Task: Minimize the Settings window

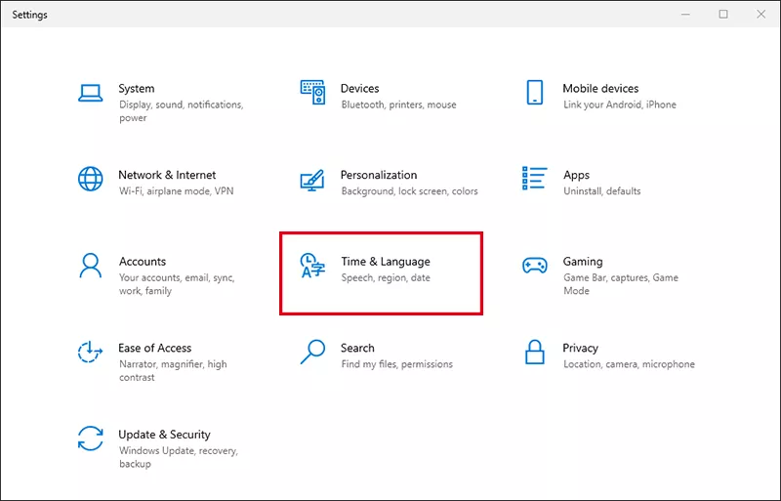Action: tap(688, 15)
